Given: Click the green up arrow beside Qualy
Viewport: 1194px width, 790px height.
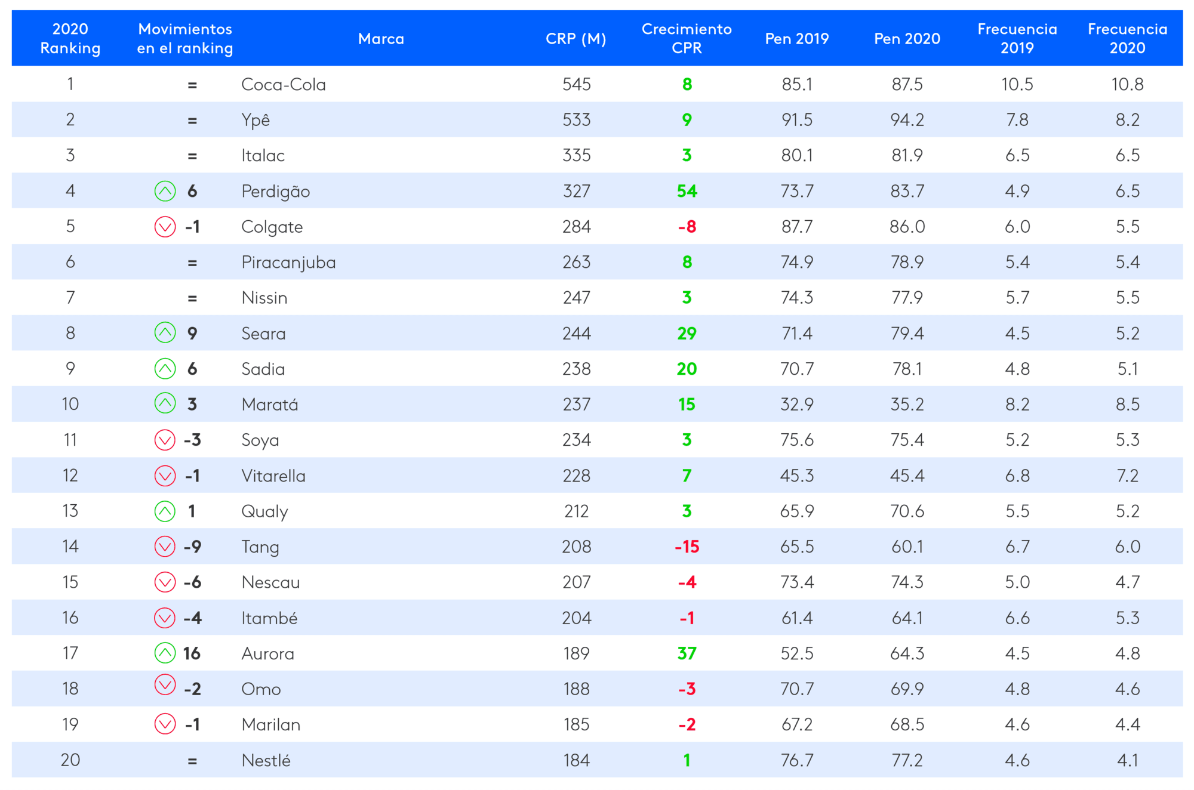Looking at the screenshot, I should coord(165,511).
